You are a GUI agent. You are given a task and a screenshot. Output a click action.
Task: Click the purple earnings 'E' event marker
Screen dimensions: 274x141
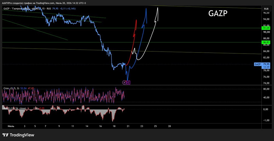tap(129, 82)
